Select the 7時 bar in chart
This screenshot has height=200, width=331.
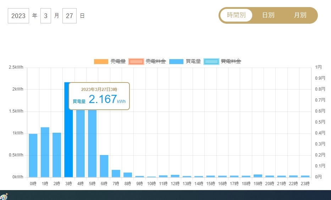[x=116, y=173]
